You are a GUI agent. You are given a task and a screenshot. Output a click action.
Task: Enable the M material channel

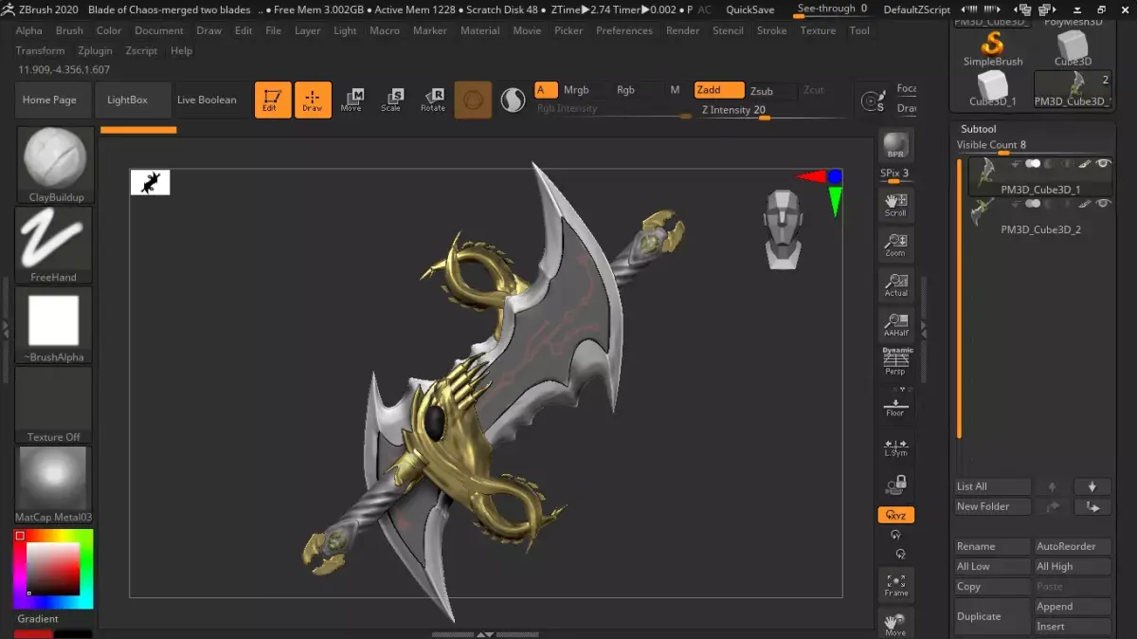[x=675, y=90]
